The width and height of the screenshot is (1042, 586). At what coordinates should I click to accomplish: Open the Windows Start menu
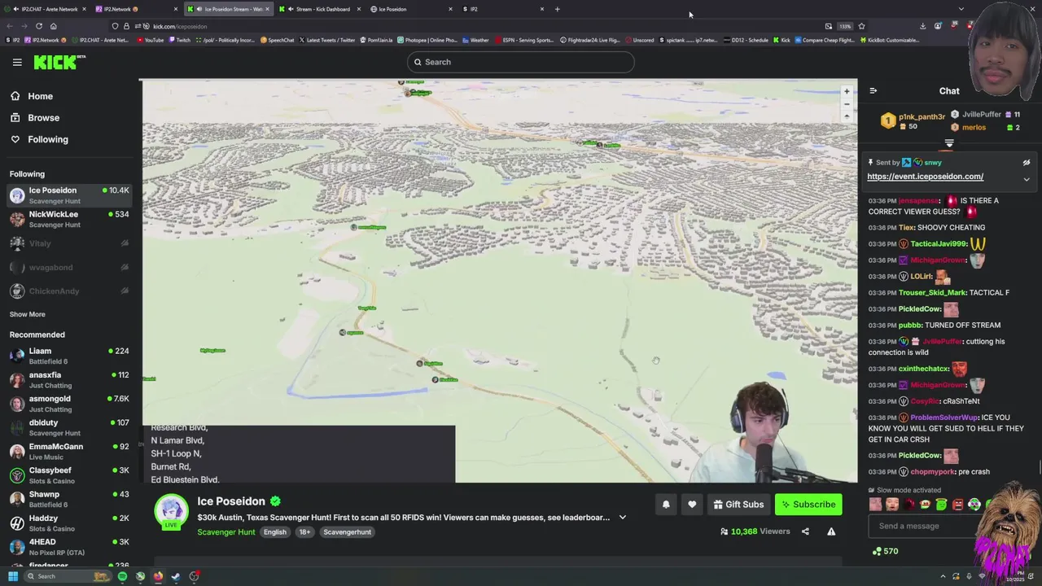(13, 576)
